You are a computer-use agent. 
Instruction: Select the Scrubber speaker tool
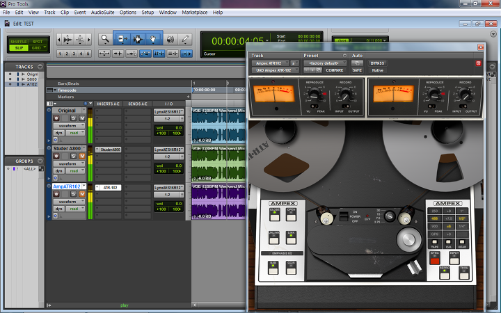pyautogui.click(x=170, y=39)
